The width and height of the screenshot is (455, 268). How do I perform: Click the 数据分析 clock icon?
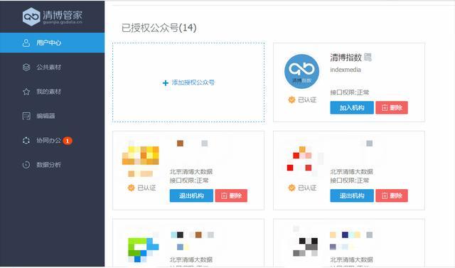(x=26, y=165)
